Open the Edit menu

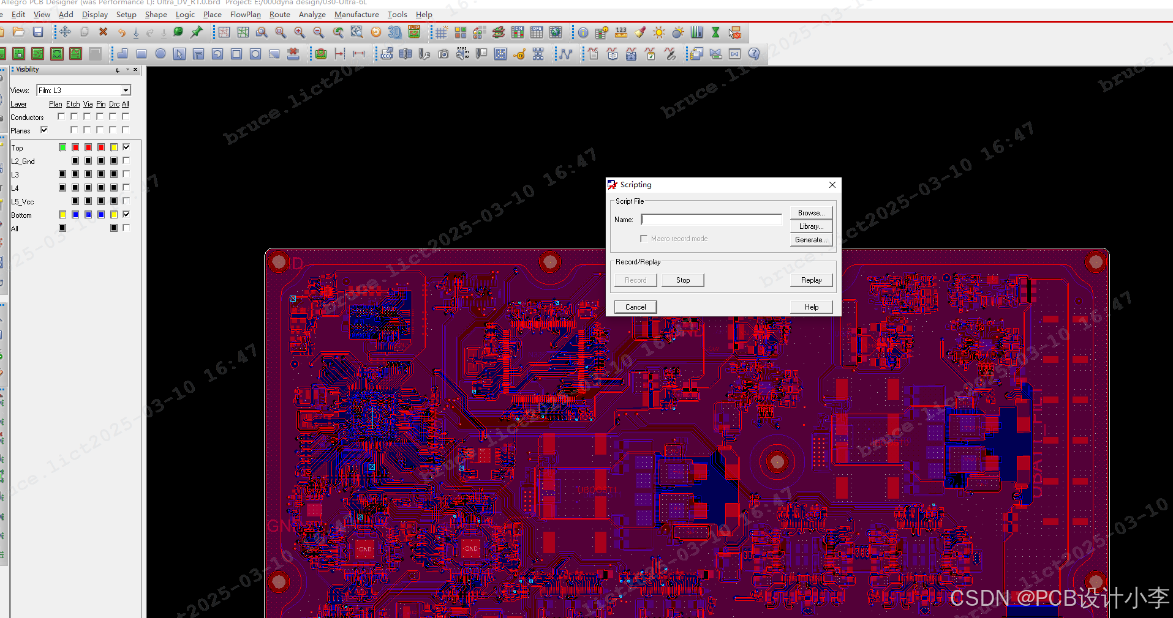18,14
